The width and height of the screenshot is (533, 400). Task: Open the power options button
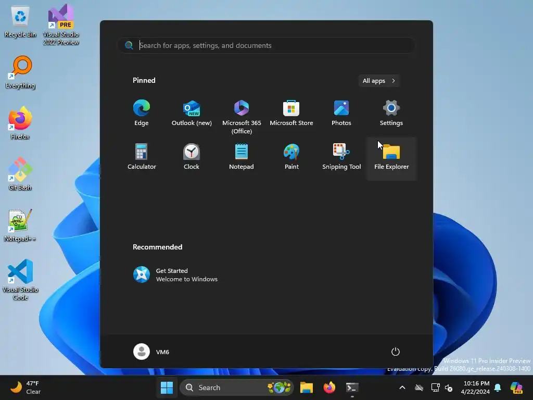[x=396, y=352]
